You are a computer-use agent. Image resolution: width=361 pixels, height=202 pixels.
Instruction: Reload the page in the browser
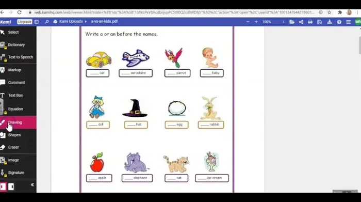click(20, 12)
